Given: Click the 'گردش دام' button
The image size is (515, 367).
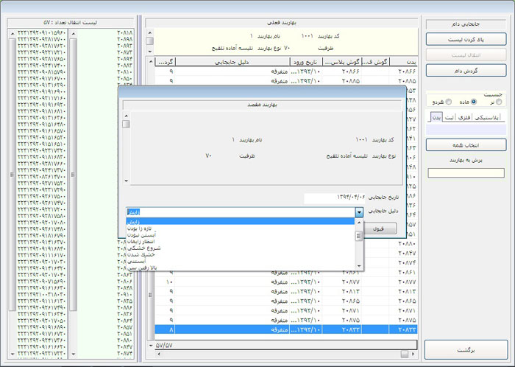Looking at the screenshot, I should [466, 71].
